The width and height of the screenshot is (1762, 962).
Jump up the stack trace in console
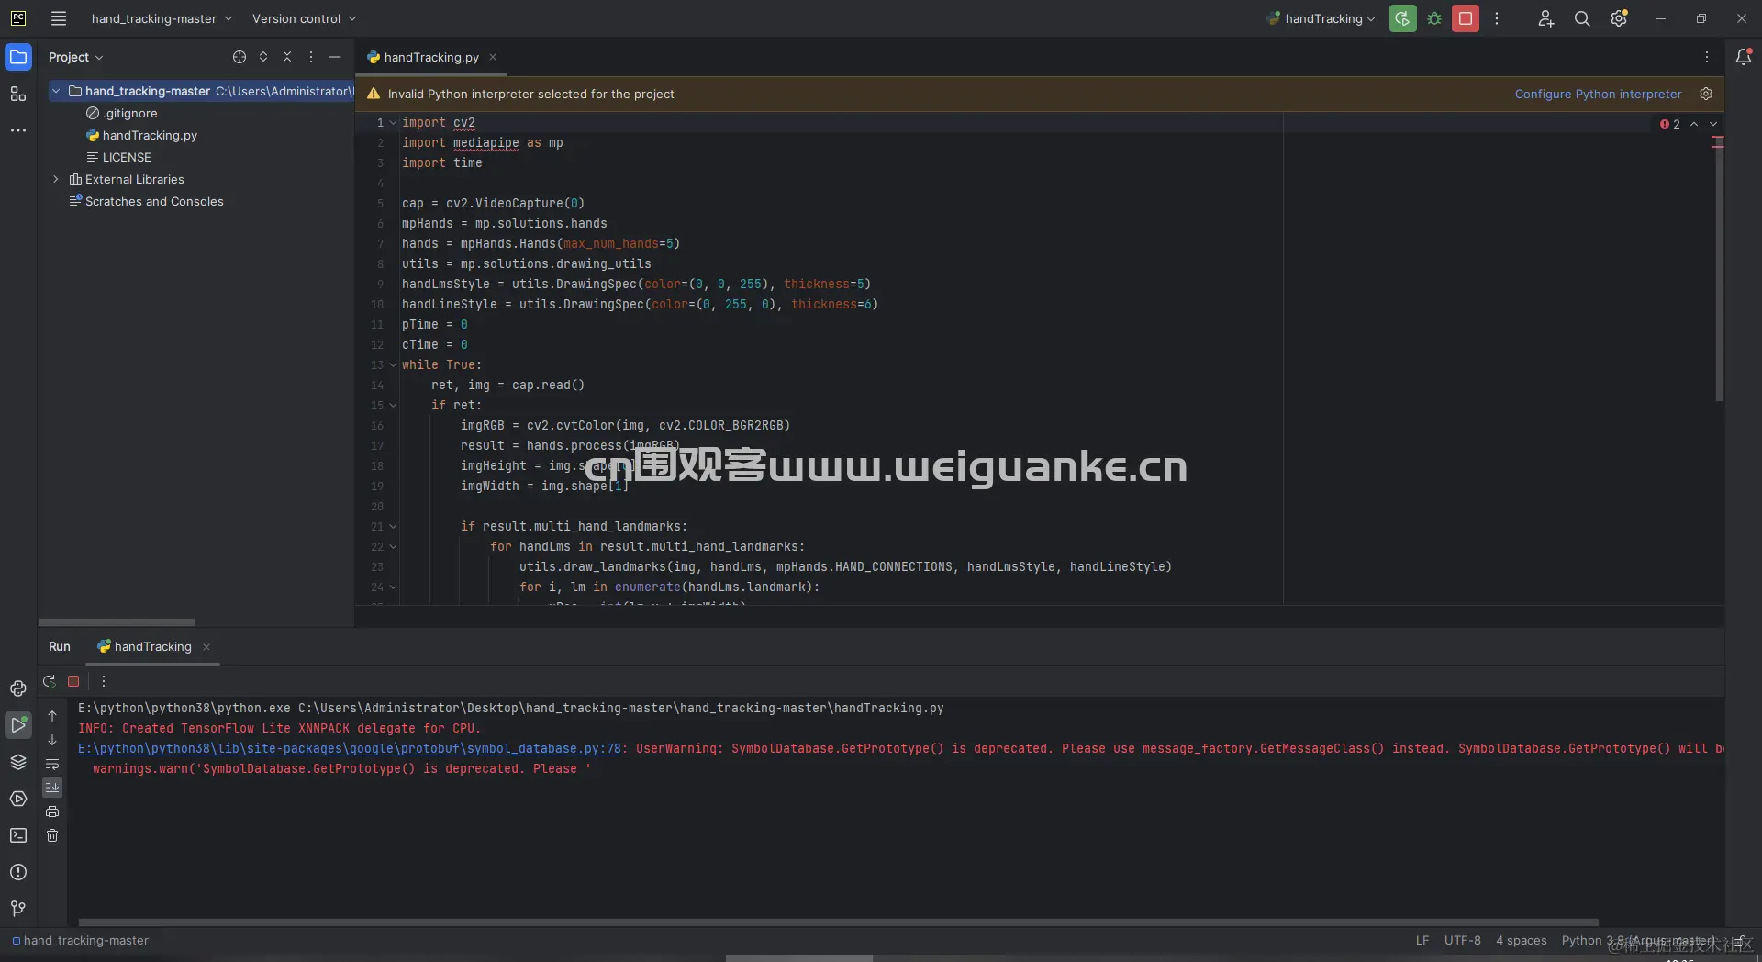pos(52,716)
